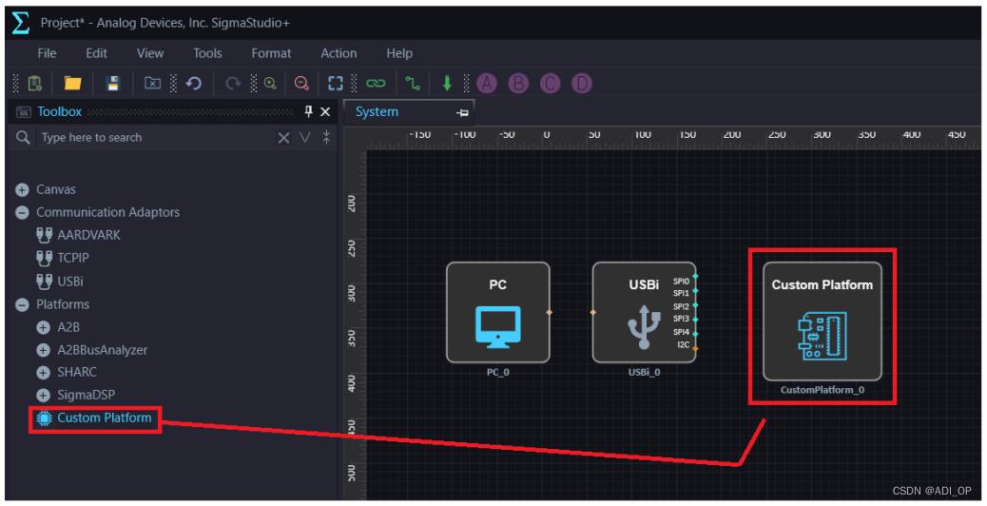Click the green link icon
987x506 pixels.
pyautogui.click(x=376, y=83)
